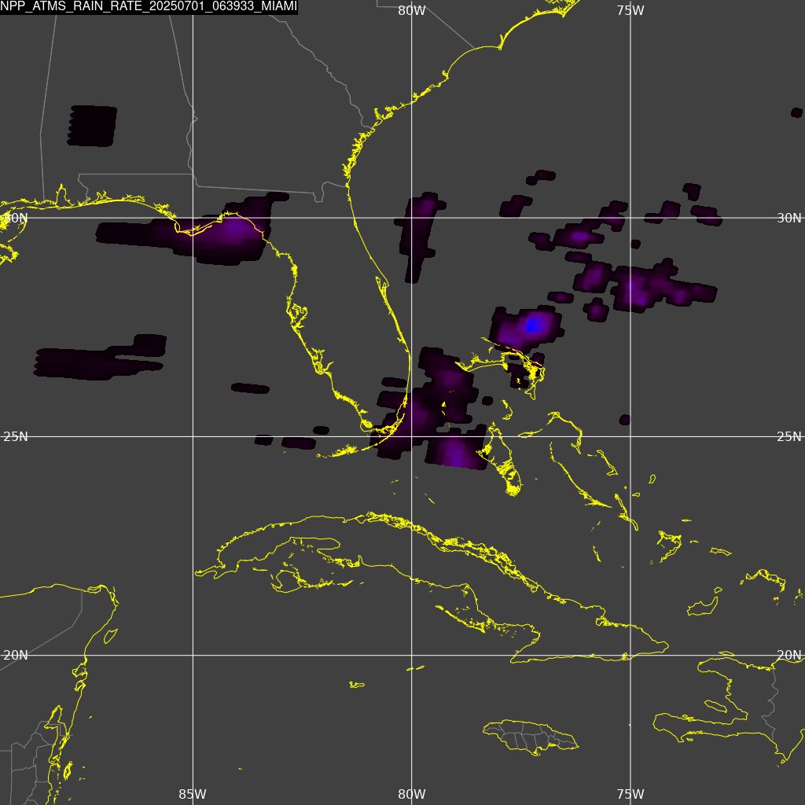Click the 75W label at the bottom edge
This screenshot has width=805, height=805.
630,794
